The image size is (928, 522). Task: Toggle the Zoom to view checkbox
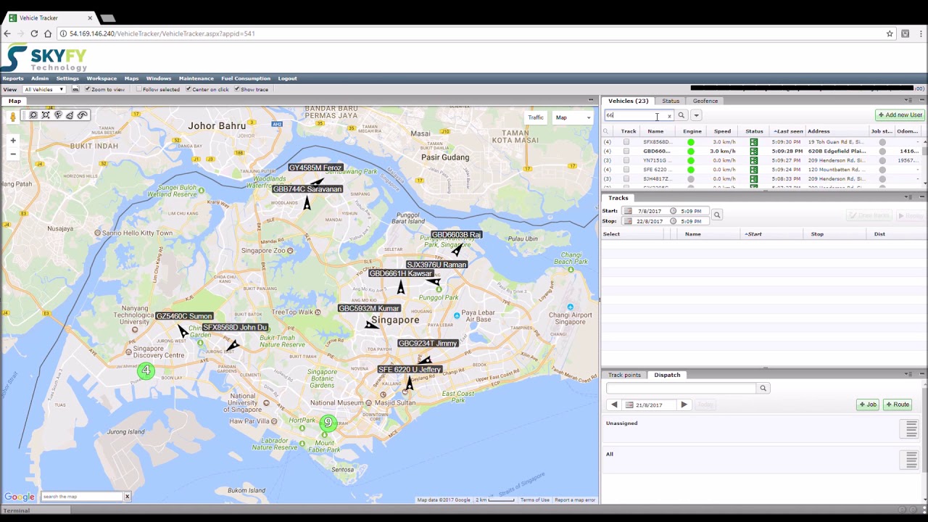[x=87, y=89]
